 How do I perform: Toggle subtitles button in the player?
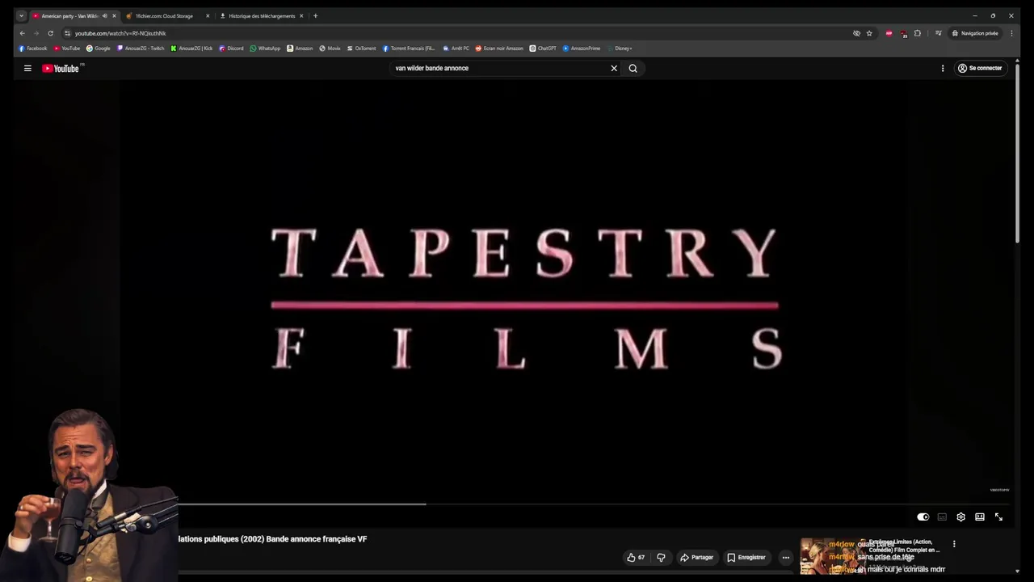tap(942, 517)
